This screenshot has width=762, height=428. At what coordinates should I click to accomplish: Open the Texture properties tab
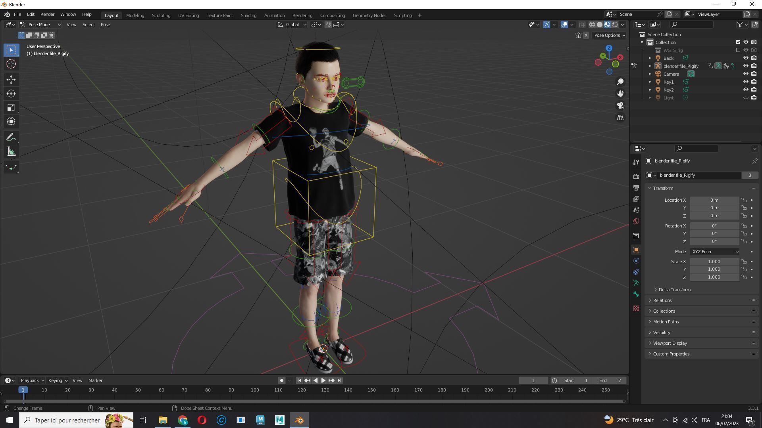tap(636, 308)
